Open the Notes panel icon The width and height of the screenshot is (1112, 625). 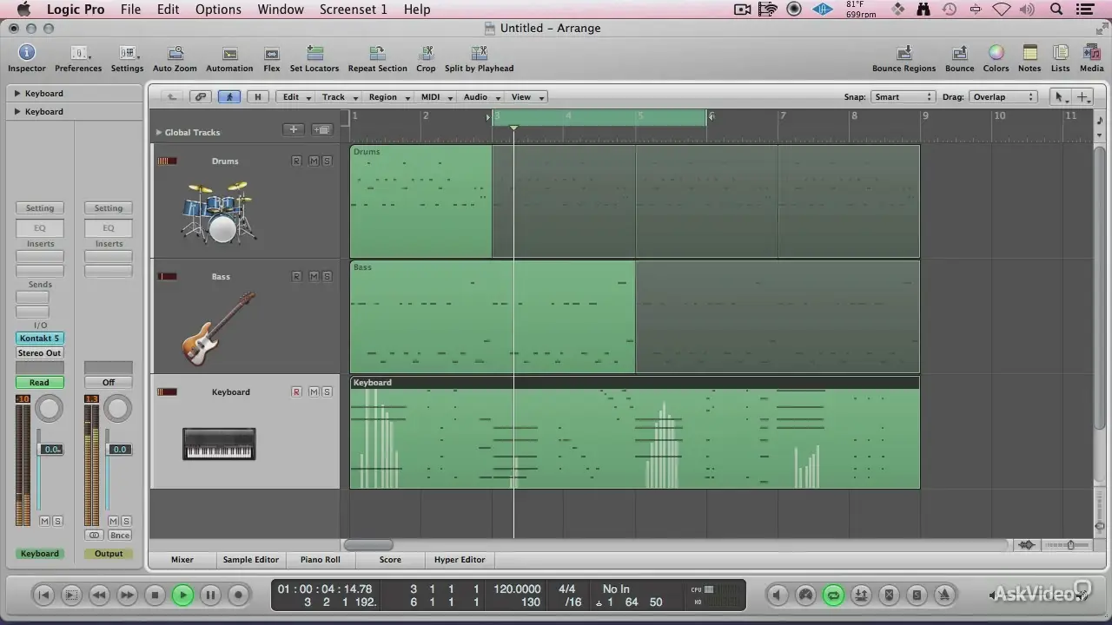[1029, 54]
